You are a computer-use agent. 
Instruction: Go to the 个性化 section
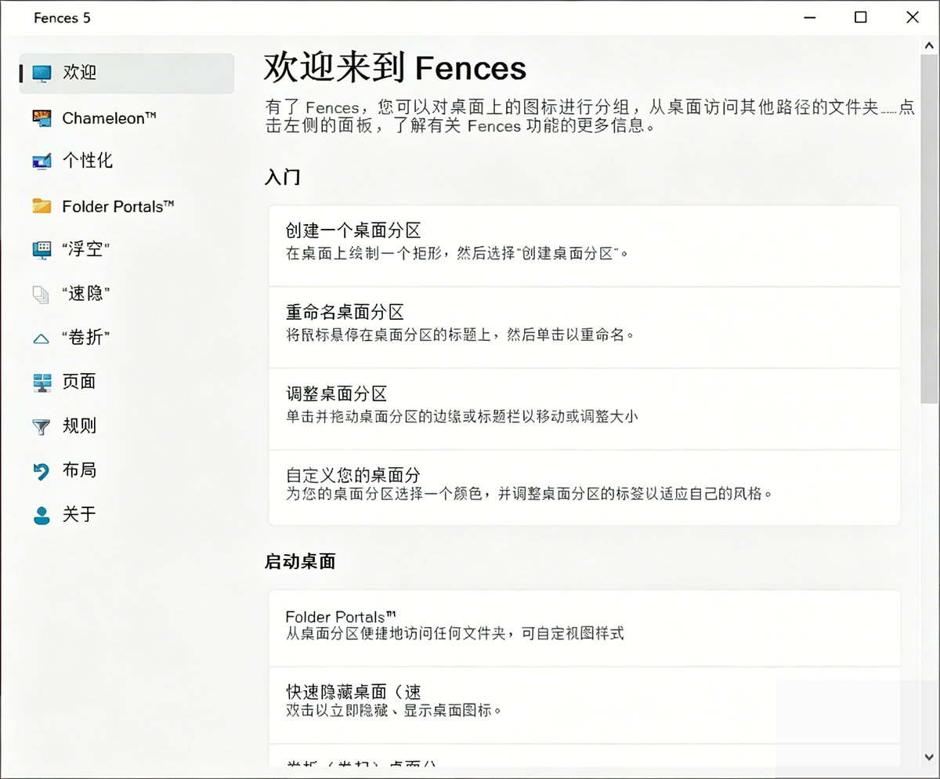click(x=88, y=161)
